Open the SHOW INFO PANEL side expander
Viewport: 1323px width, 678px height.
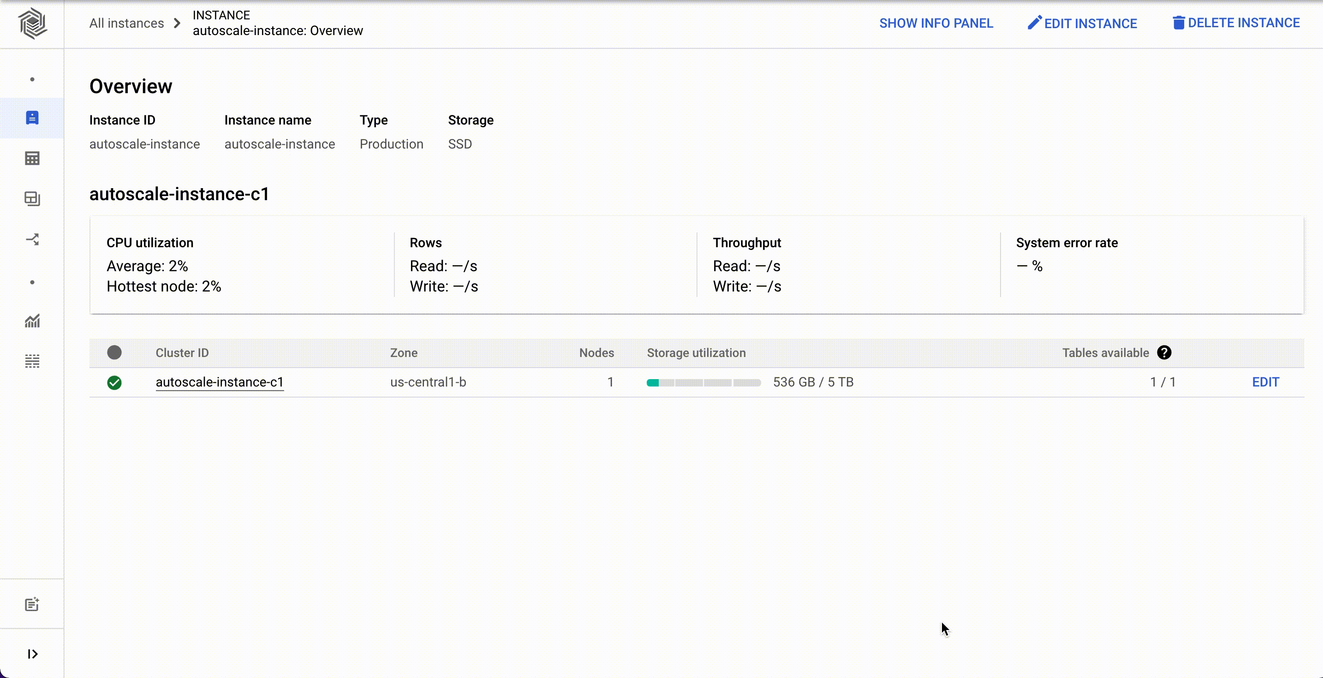pyautogui.click(x=936, y=24)
